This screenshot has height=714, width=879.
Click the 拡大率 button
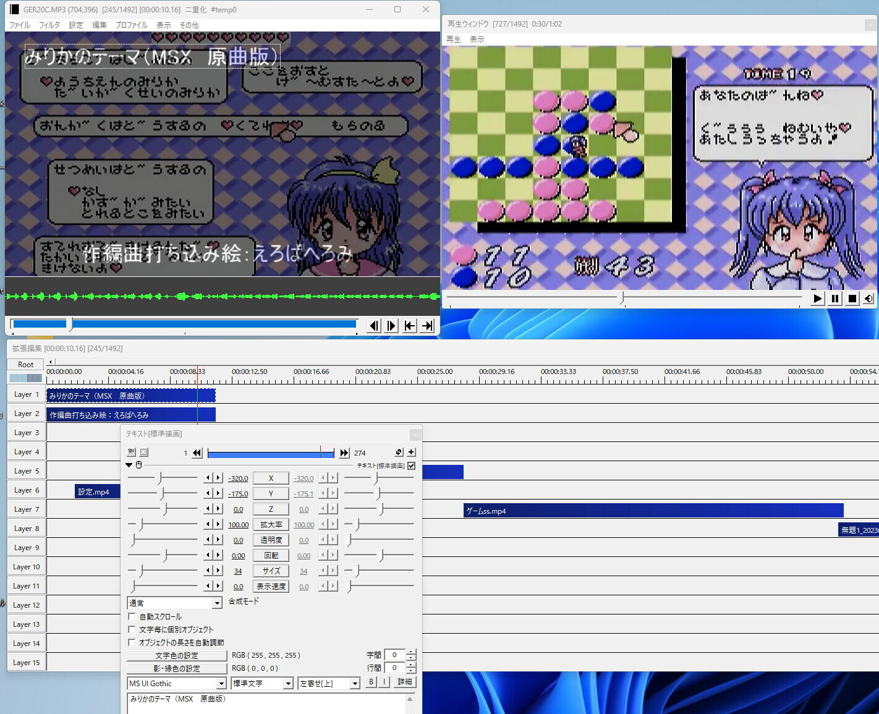click(x=271, y=525)
